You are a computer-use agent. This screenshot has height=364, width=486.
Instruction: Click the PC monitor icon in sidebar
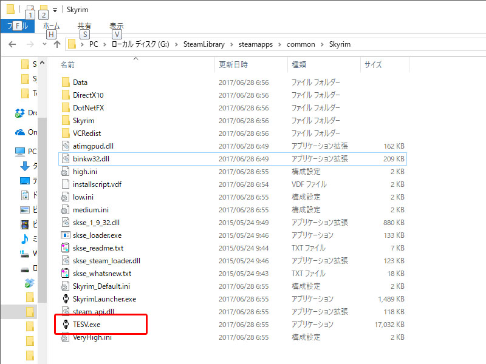(x=20, y=151)
